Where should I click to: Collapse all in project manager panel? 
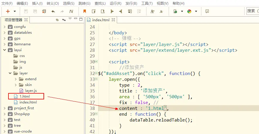tap(57, 20)
